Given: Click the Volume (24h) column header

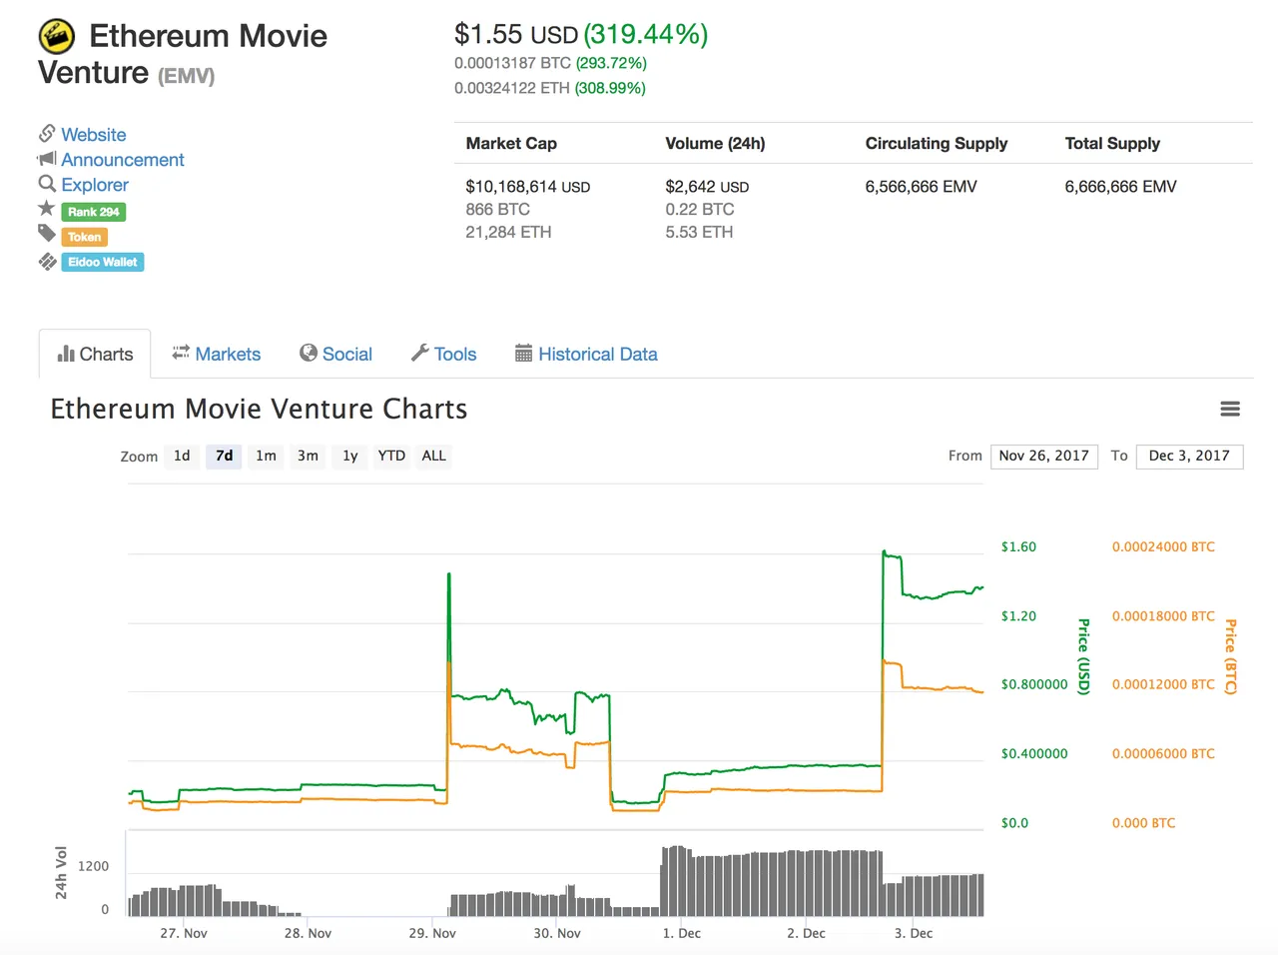Looking at the screenshot, I should click(x=715, y=144).
